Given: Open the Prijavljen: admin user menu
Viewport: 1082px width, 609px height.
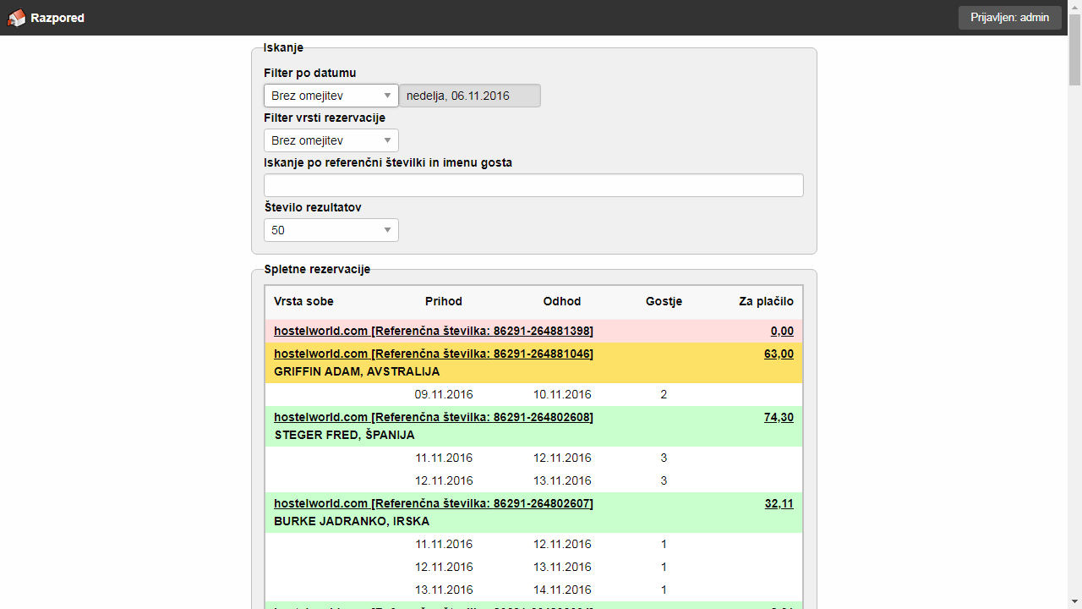Looking at the screenshot, I should 1009,18.
